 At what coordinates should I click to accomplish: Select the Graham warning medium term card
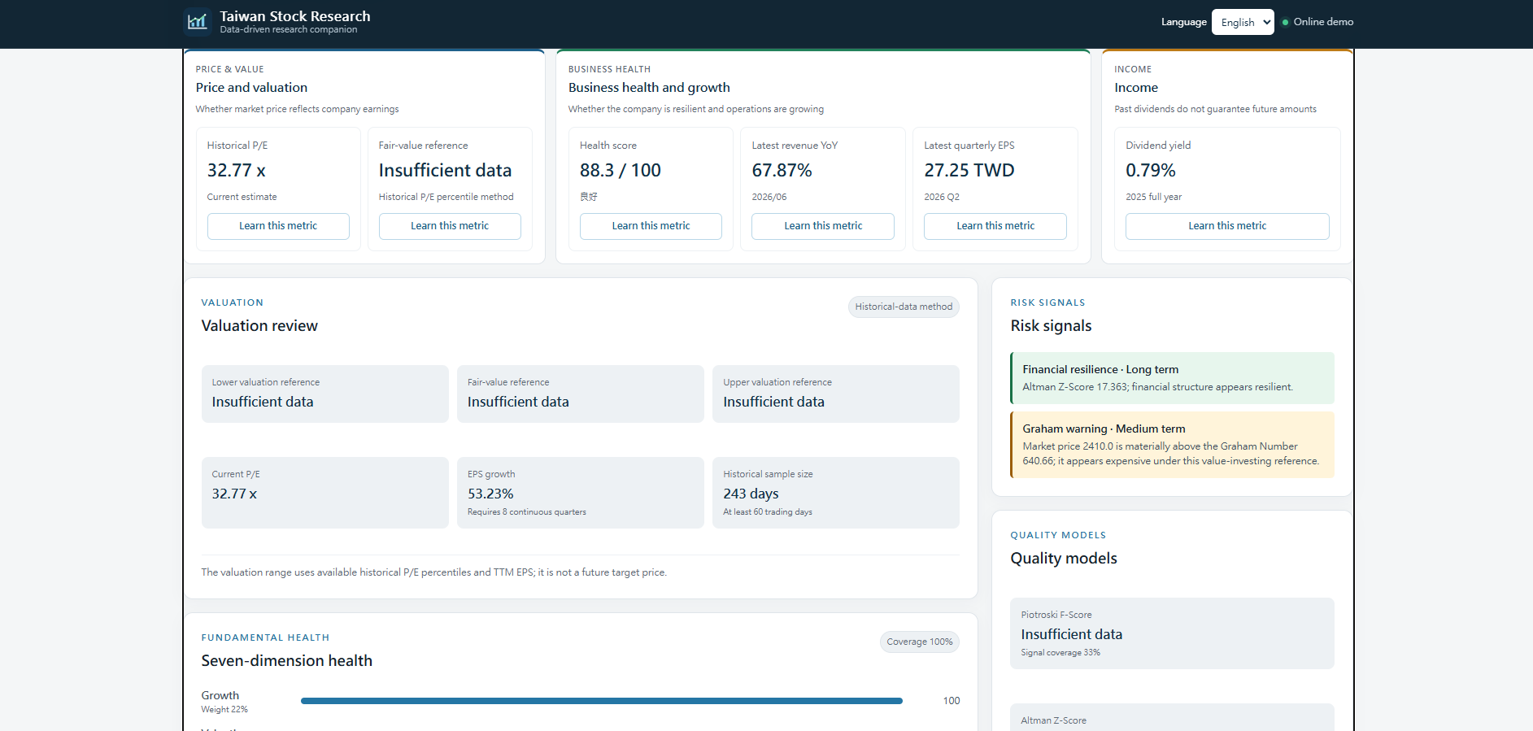(x=1172, y=445)
